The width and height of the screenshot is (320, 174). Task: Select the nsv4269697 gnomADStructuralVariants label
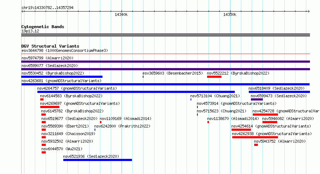[x=80, y=103]
